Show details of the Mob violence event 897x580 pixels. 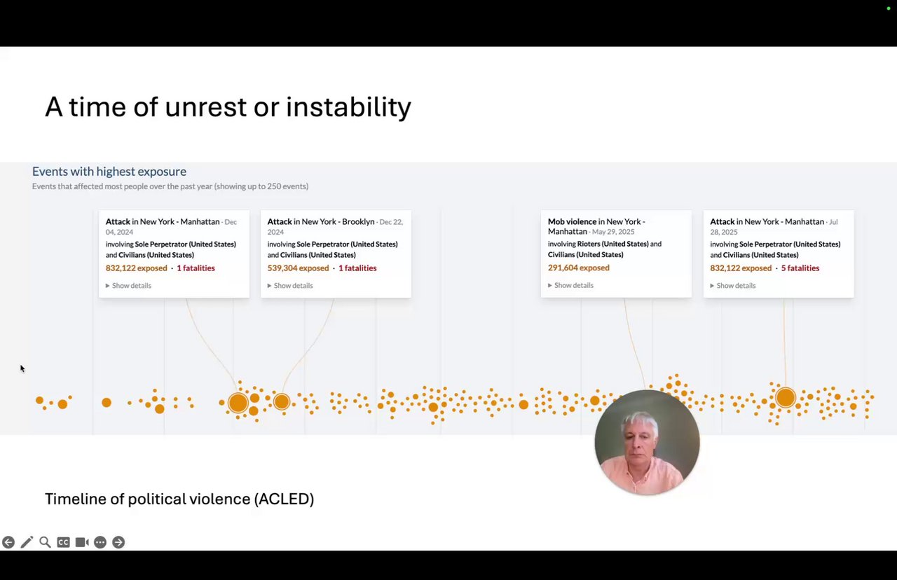(x=571, y=286)
